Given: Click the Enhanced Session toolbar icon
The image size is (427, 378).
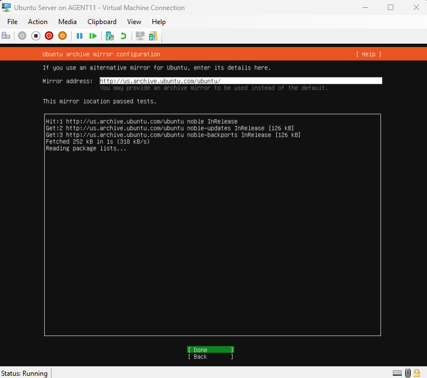Looking at the screenshot, I should (140, 36).
